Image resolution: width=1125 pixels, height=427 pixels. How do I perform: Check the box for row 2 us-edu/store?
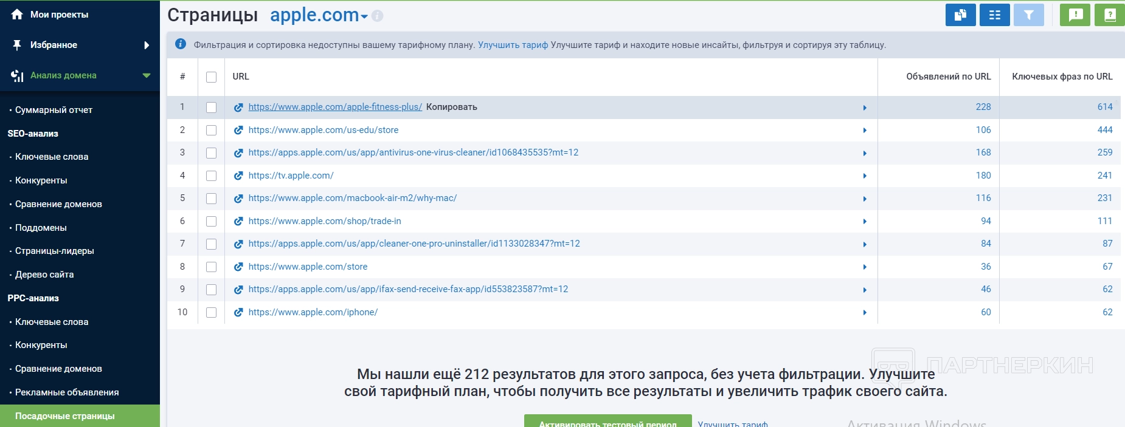pos(211,130)
